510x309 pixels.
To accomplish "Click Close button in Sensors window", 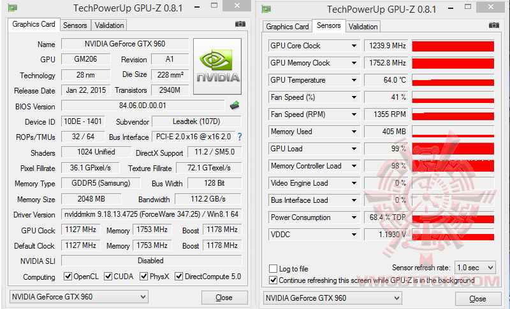I will pos(477,299).
